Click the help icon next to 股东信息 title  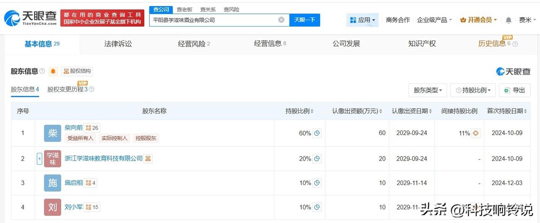point(42,71)
